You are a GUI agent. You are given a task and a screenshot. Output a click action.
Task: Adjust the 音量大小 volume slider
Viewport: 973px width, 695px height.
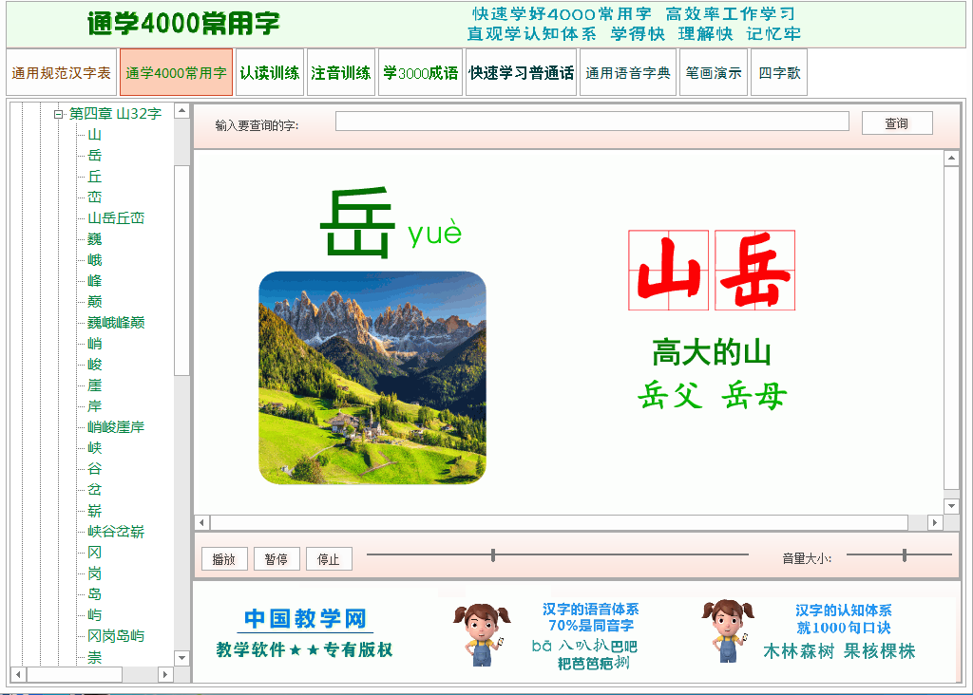(905, 555)
